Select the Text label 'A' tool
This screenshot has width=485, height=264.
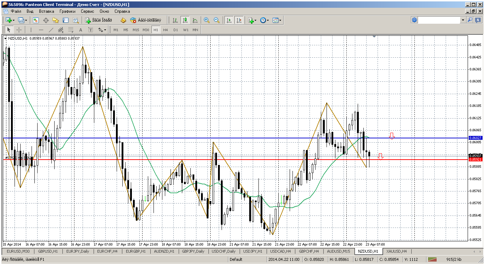pos(81,30)
